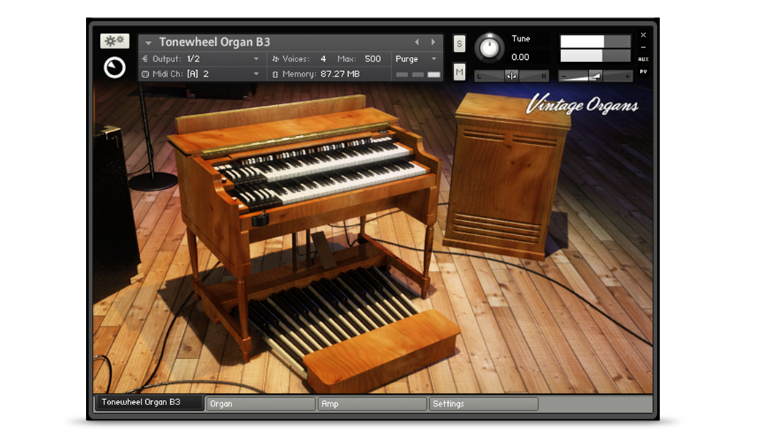The width and height of the screenshot is (759, 438).
Task: Click the Voices count 4
Action: point(323,58)
